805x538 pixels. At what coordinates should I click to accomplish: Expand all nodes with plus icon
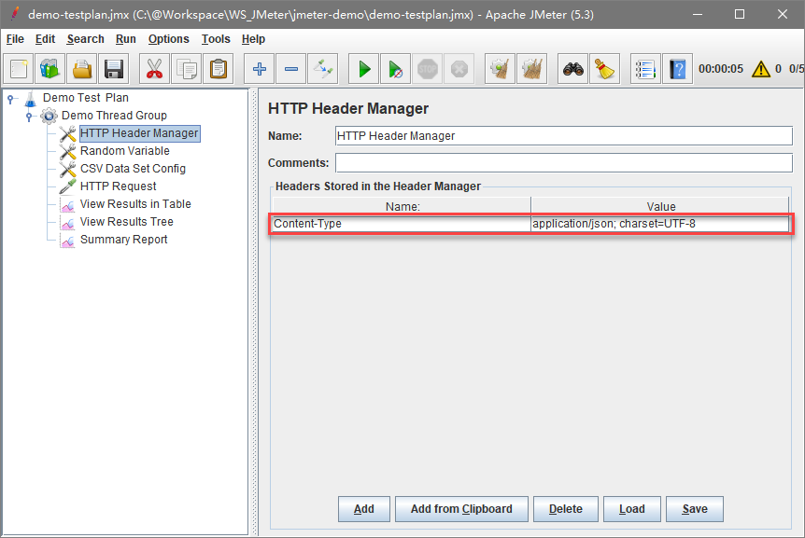point(260,69)
